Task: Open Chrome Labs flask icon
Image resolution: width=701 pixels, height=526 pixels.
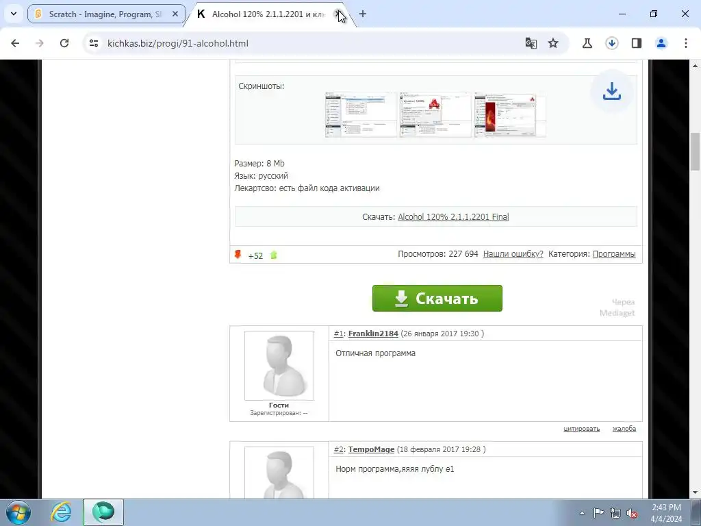Action: click(587, 43)
